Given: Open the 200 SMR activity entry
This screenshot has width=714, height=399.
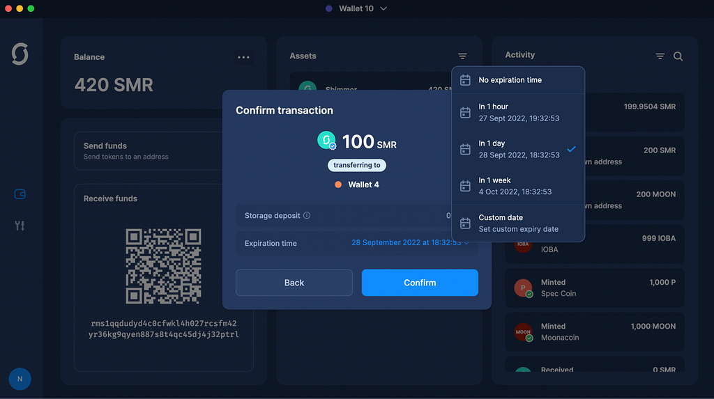Looking at the screenshot, I should click(x=635, y=156).
